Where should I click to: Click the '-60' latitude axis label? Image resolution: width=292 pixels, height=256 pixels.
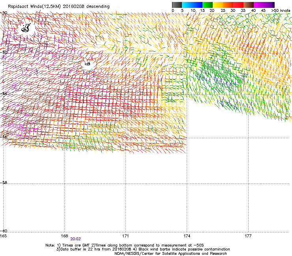pos(4,231)
